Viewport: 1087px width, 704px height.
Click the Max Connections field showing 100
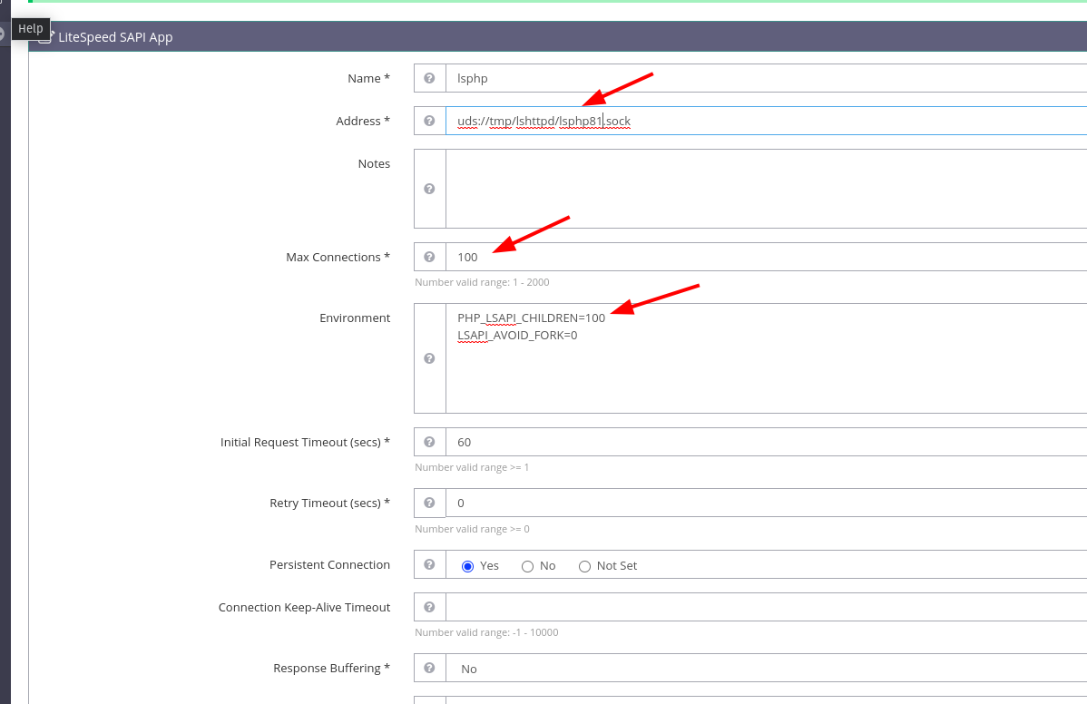click(766, 257)
